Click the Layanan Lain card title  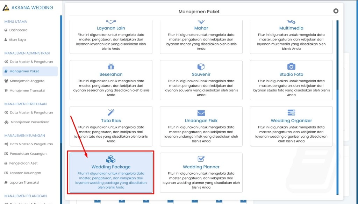click(111, 28)
